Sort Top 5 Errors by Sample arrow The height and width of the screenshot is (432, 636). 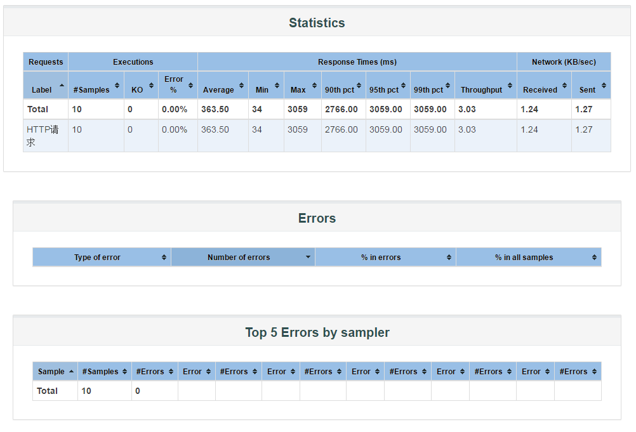pyautogui.click(x=71, y=371)
